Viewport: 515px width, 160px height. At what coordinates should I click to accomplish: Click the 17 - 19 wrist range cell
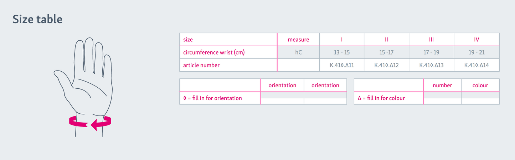pos(431,52)
